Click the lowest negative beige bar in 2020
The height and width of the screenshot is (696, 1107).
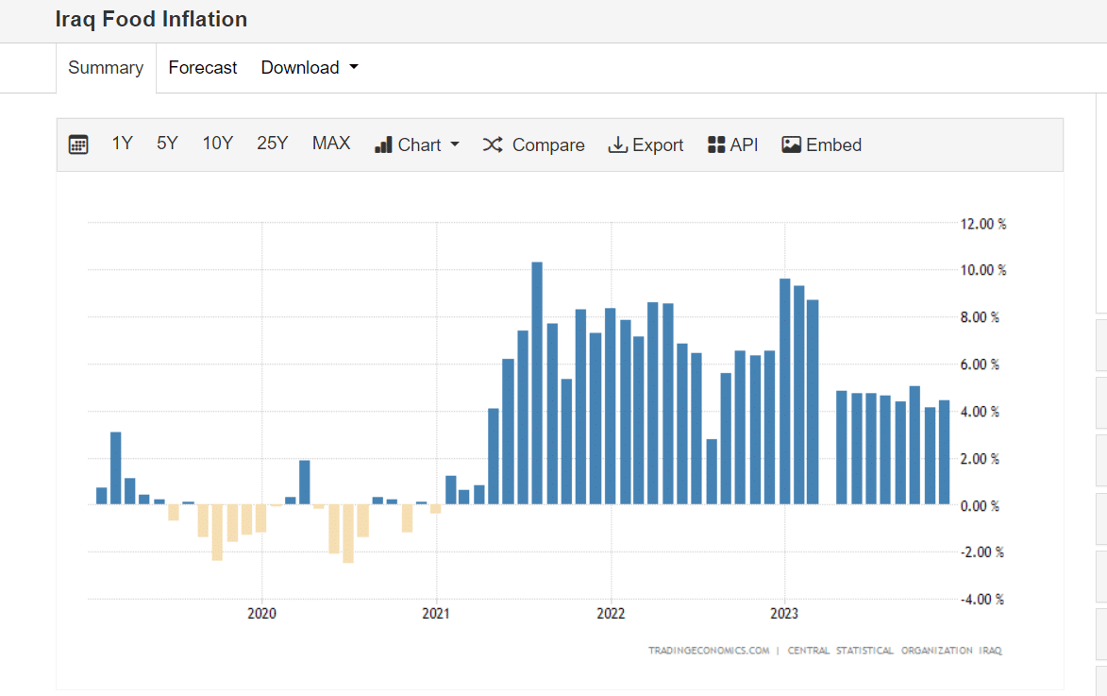click(x=348, y=534)
